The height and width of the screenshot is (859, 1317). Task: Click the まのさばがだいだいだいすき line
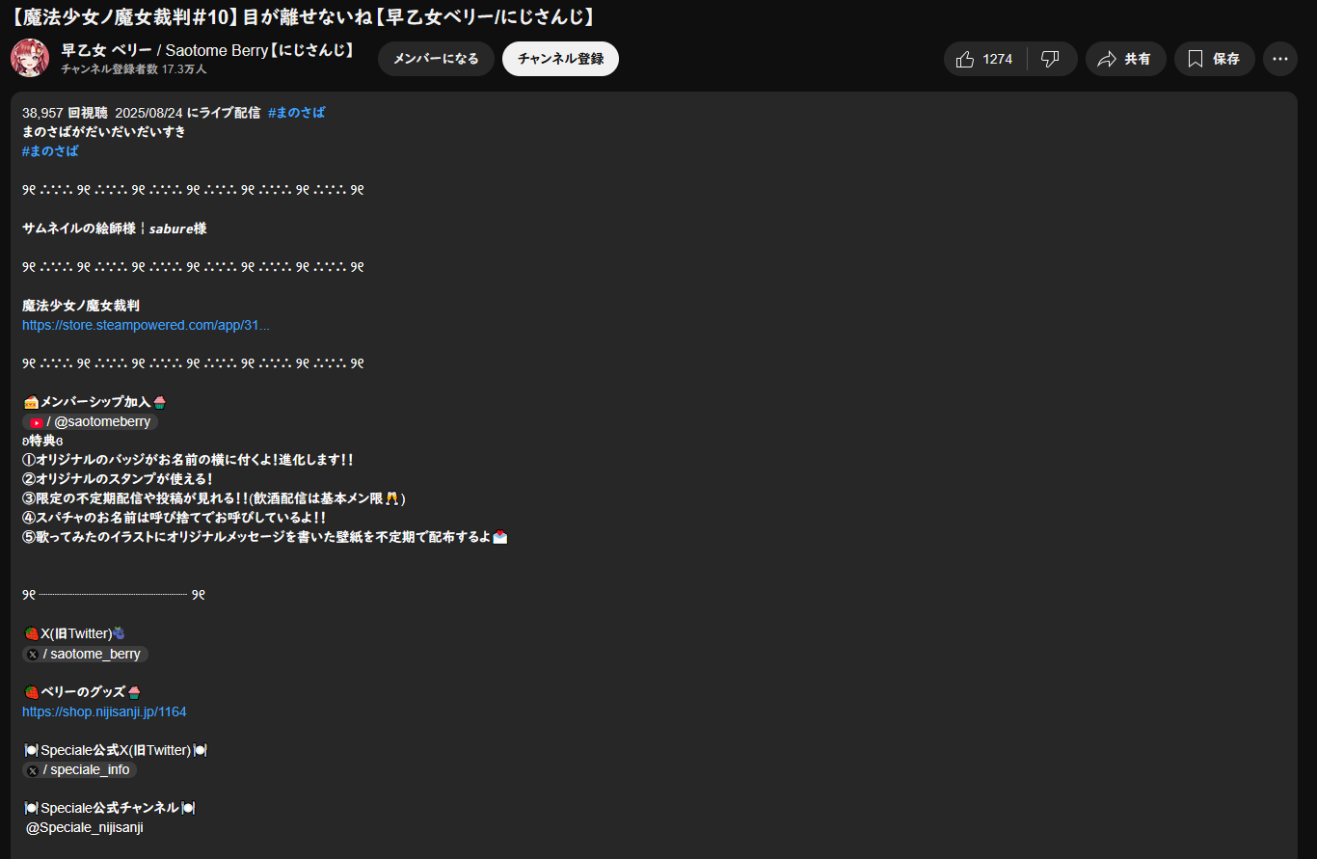click(104, 132)
